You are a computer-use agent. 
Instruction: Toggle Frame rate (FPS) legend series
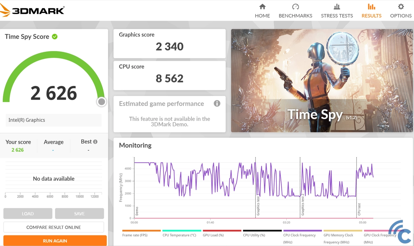[x=135, y=235]
